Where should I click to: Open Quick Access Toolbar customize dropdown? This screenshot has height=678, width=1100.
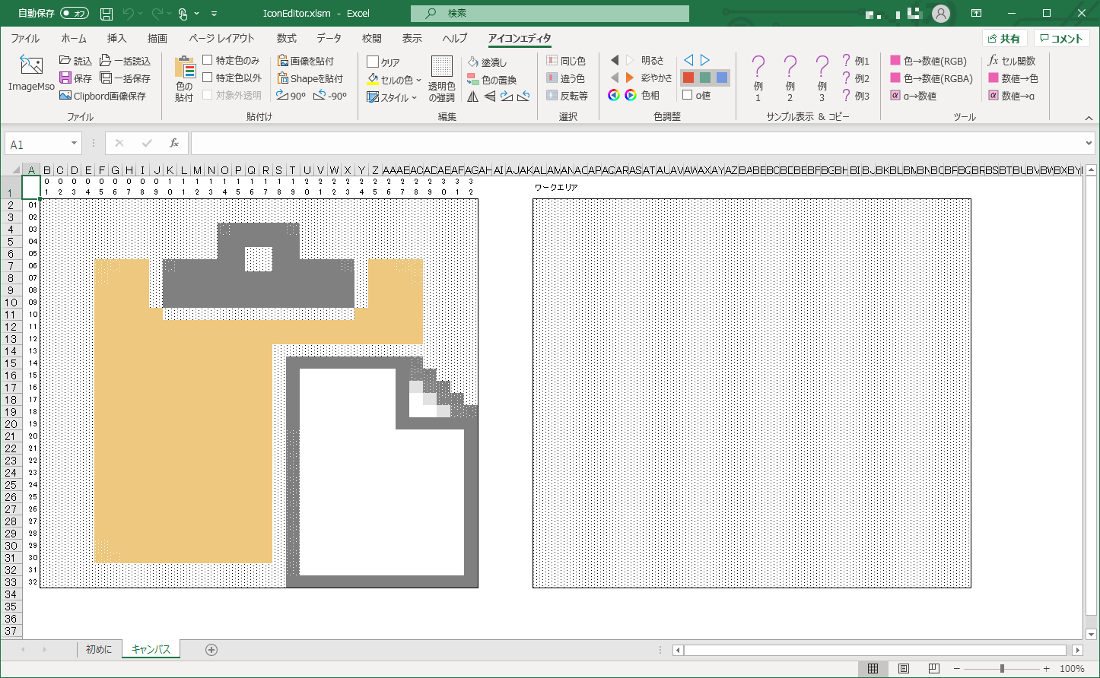[x=214, y=14]
